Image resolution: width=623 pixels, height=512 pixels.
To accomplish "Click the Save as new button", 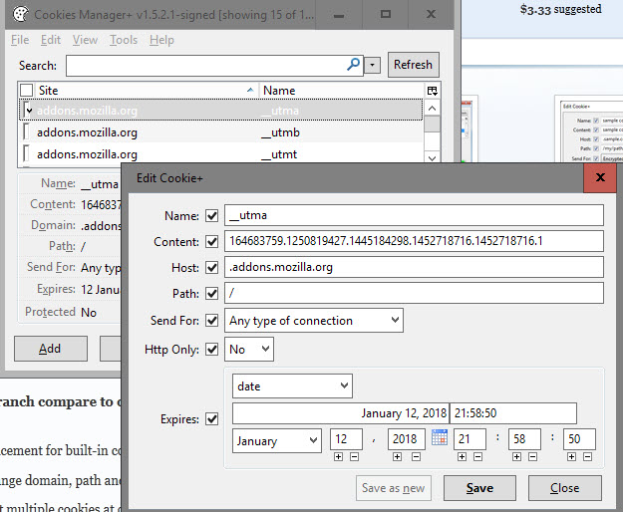I will 394,488.
